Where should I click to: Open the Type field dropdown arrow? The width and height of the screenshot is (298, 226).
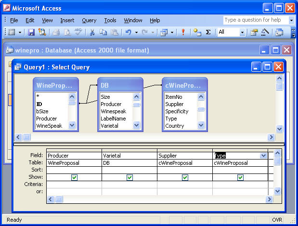pos(263,156)
